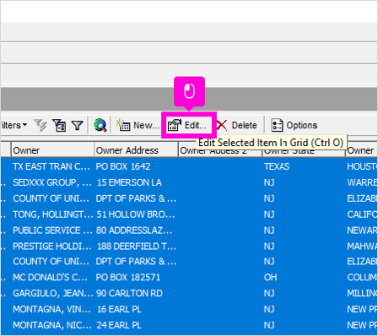Select the MONTAGNA, NIC... owner cell
The height and width of the screenshot is (336, 378).
coord(52,325)
